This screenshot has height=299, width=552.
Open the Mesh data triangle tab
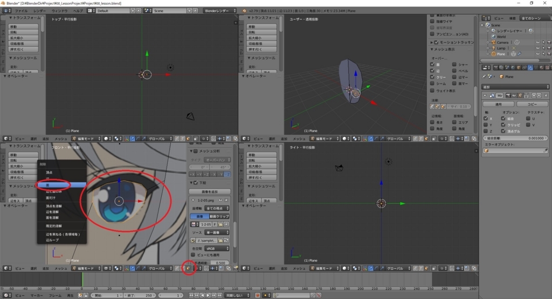coord(536,67)
